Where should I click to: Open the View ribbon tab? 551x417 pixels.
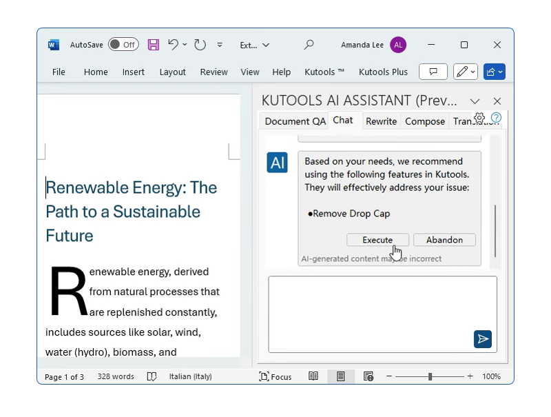pyautogui.click(x=250, y=72)
